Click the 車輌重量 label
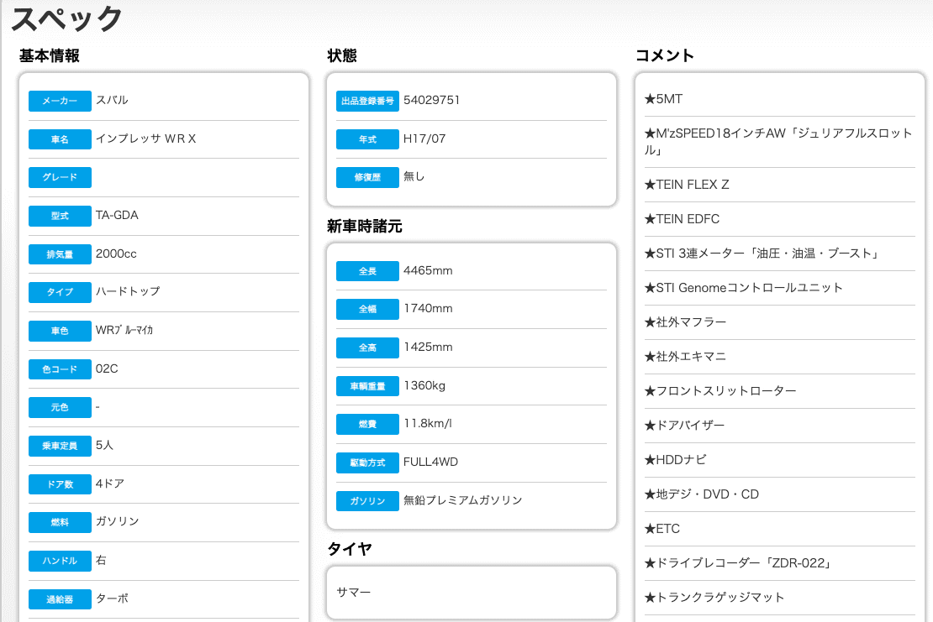This screenshot has height=622, width=933. (x=366, y=386)
